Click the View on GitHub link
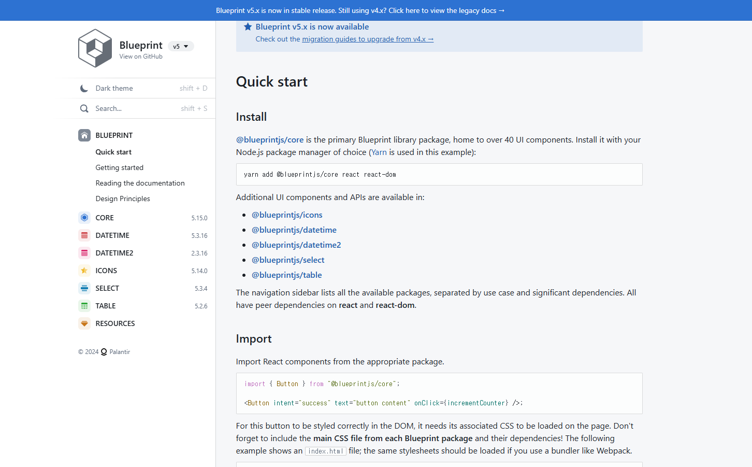Screen dimensions: 752x467 [x=141, y=56]
